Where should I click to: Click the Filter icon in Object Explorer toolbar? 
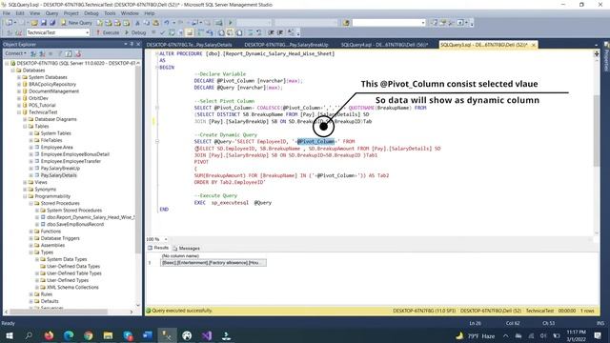tap(59, 53)
